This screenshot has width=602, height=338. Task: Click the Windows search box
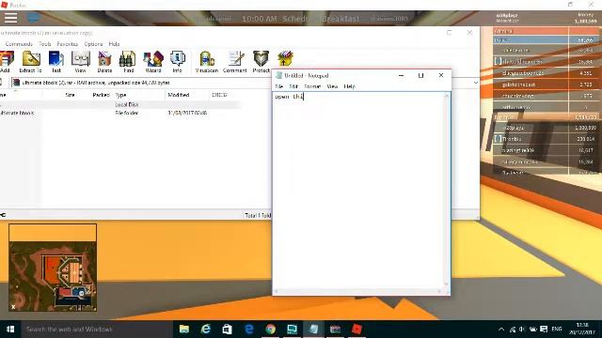96,330
